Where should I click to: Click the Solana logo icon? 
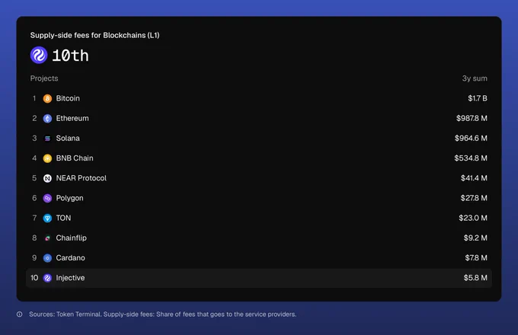tap(47, 139)
